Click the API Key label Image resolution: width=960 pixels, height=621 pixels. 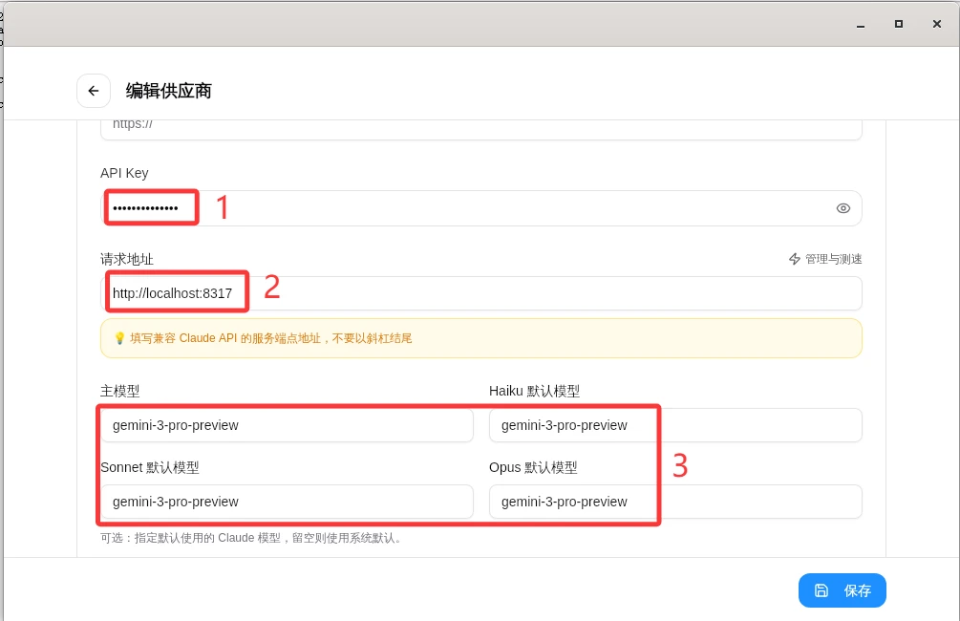(x=124, y=173)
